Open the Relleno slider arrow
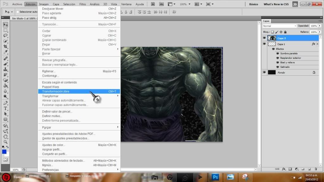The height and width of the screenshot is (182, 324). [320, 32]
